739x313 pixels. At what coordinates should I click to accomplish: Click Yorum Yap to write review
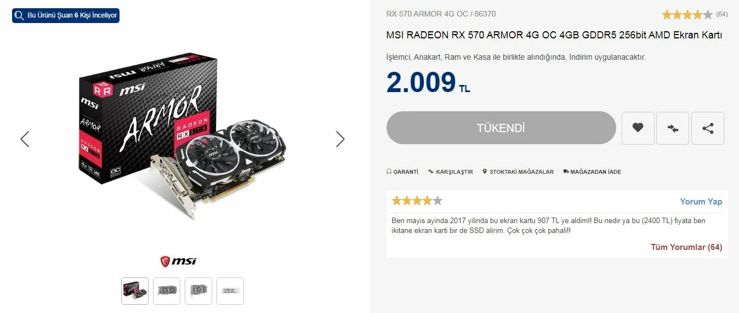(701, 202)
